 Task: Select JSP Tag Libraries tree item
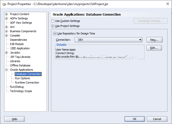(x=20, y=57)
